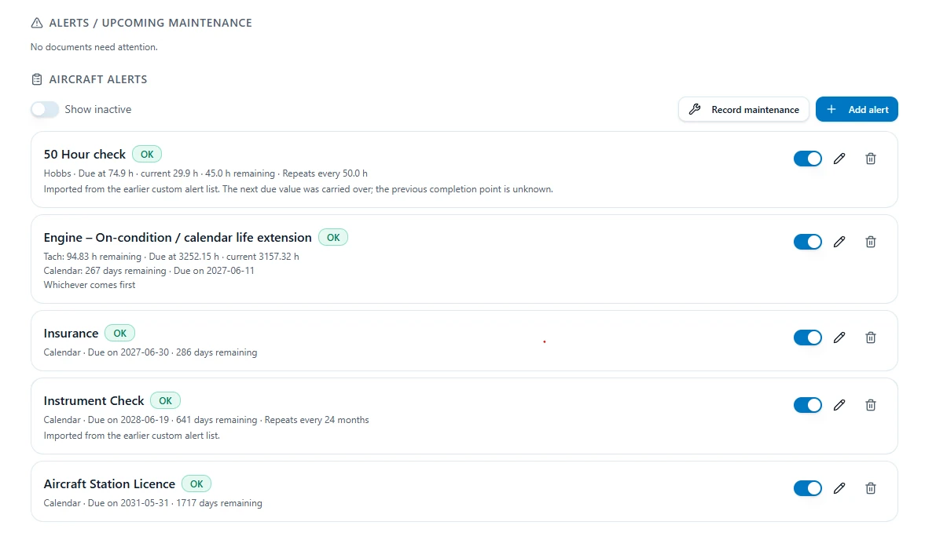Delete the Instrument Check alert
936x540 pixels.
coord(870,405)
